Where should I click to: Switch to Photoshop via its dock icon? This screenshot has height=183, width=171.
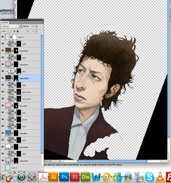[x=64, y=177]
